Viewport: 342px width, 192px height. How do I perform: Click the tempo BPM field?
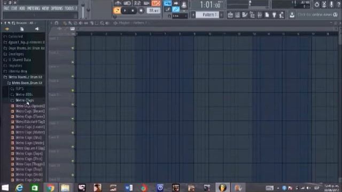click(153, 11)
